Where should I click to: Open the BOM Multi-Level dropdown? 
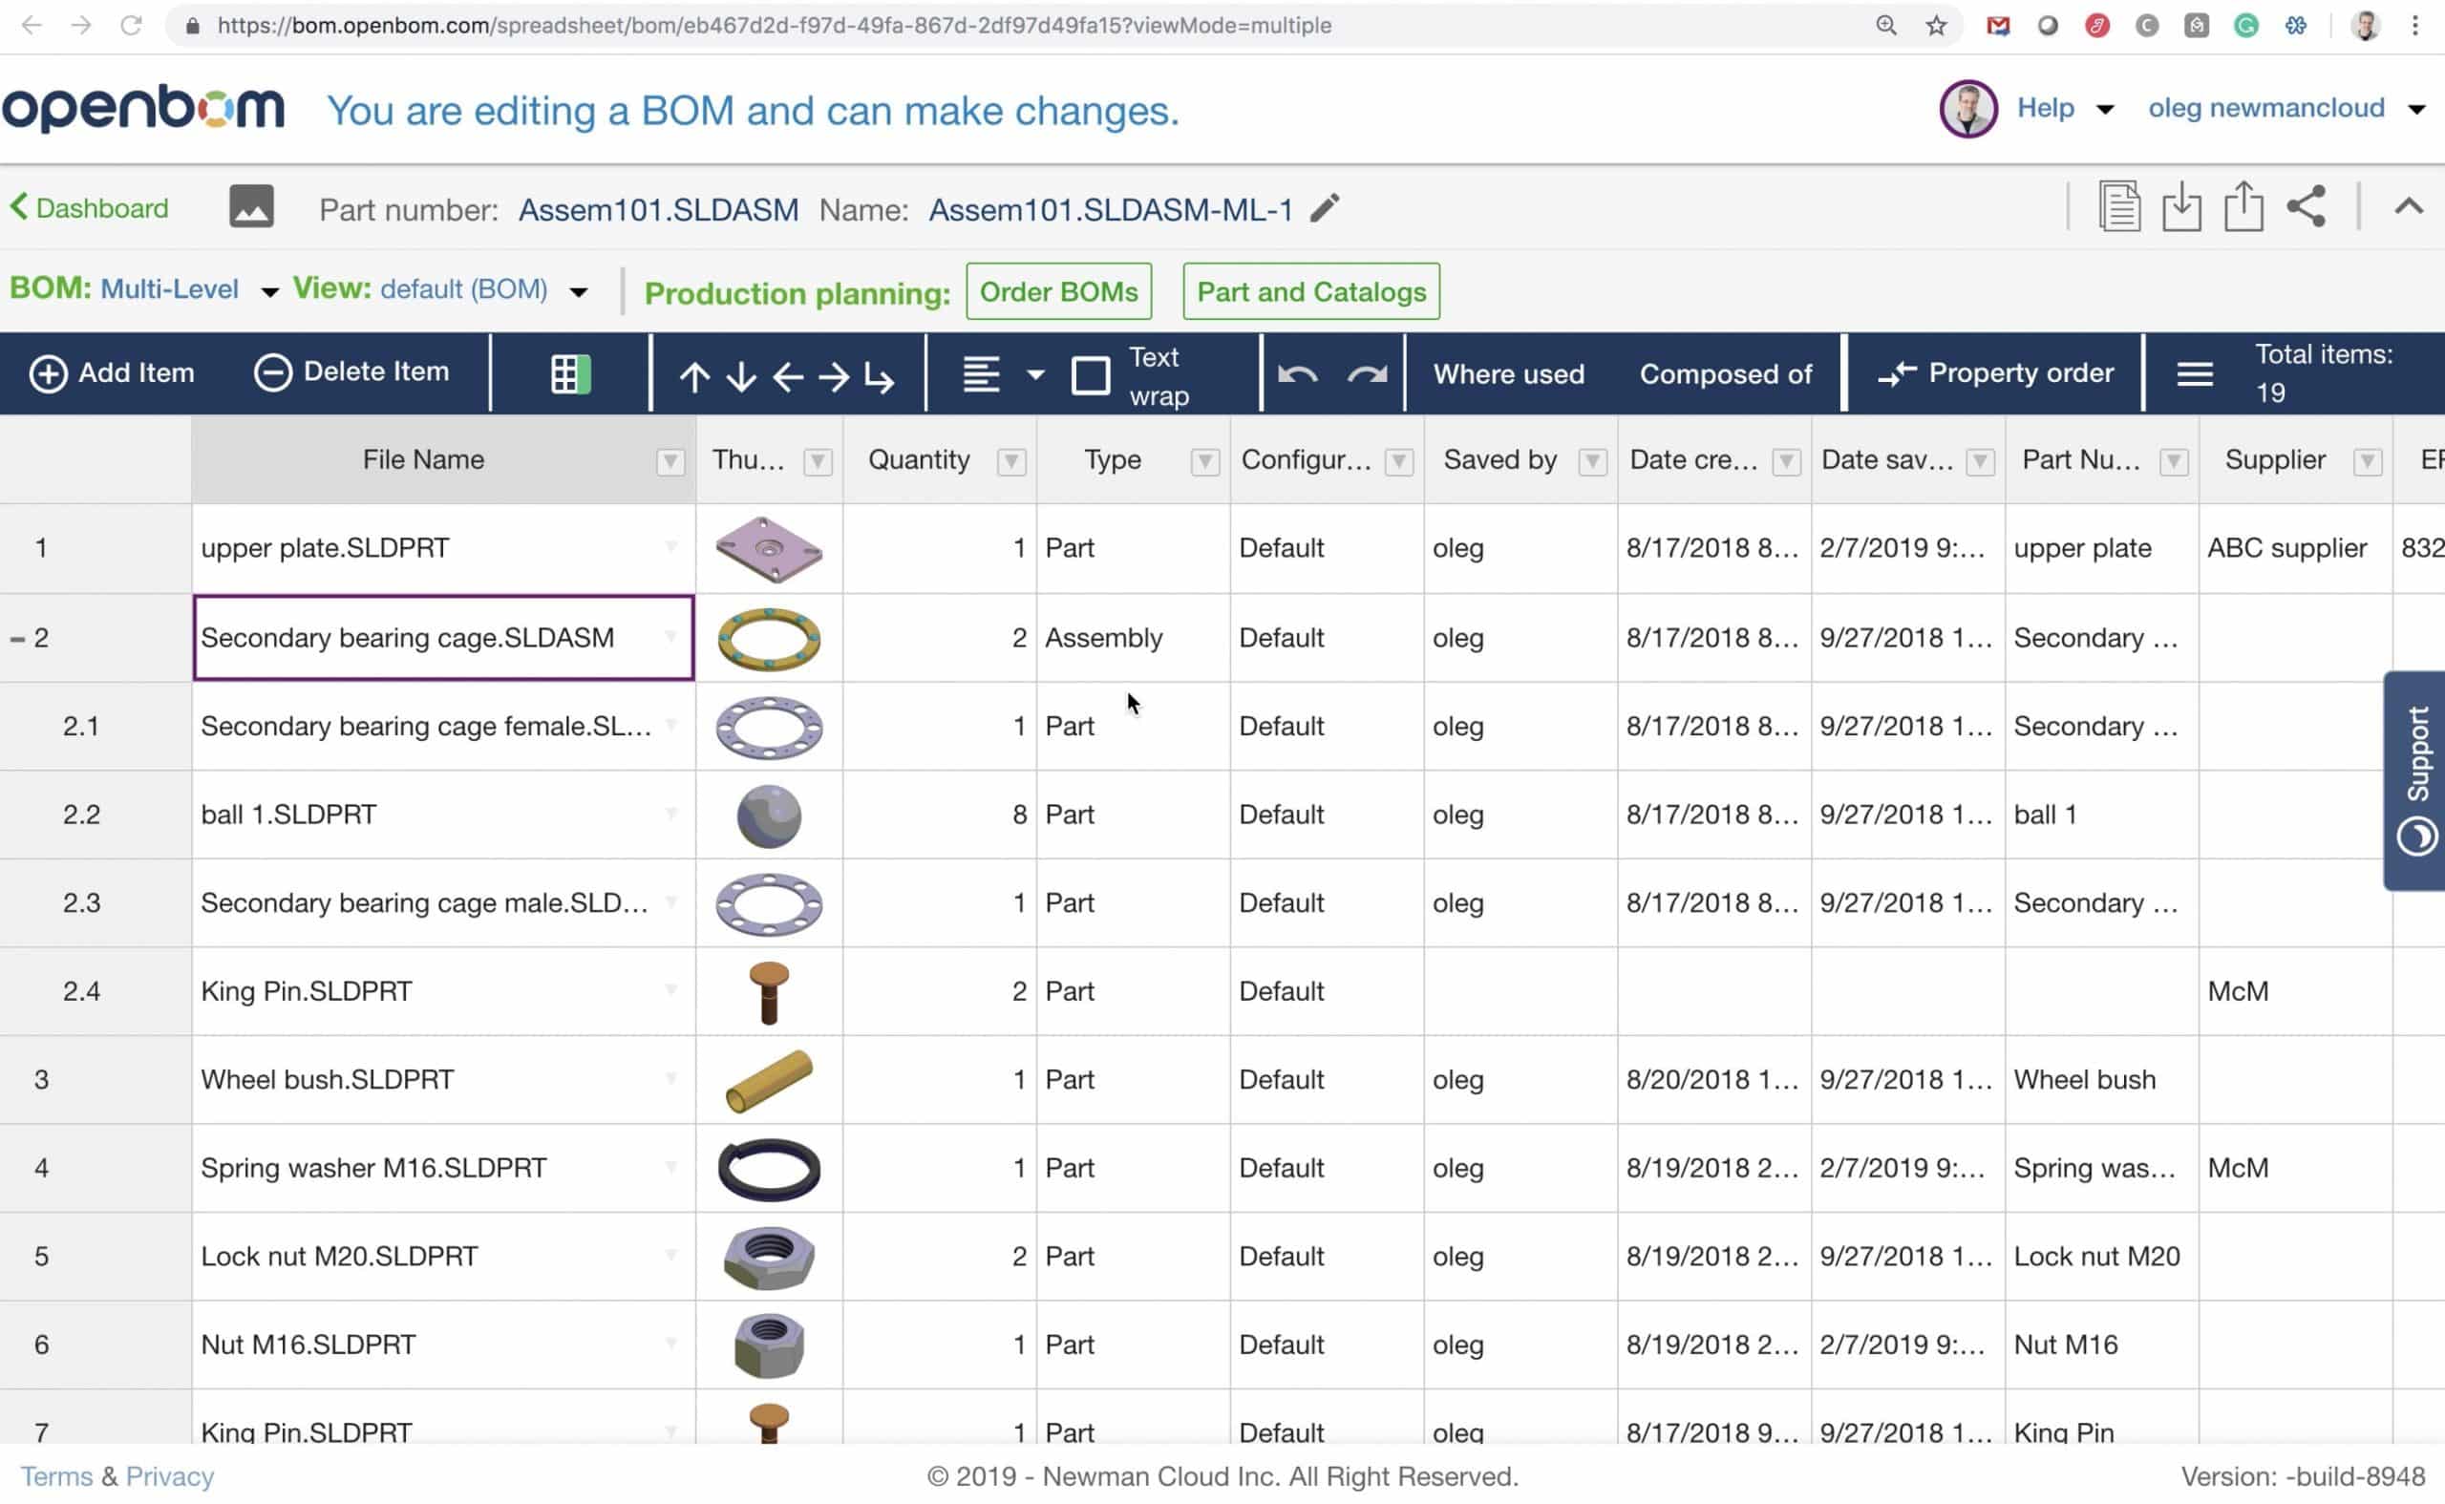pyautogui.click(x=268, y=291)
